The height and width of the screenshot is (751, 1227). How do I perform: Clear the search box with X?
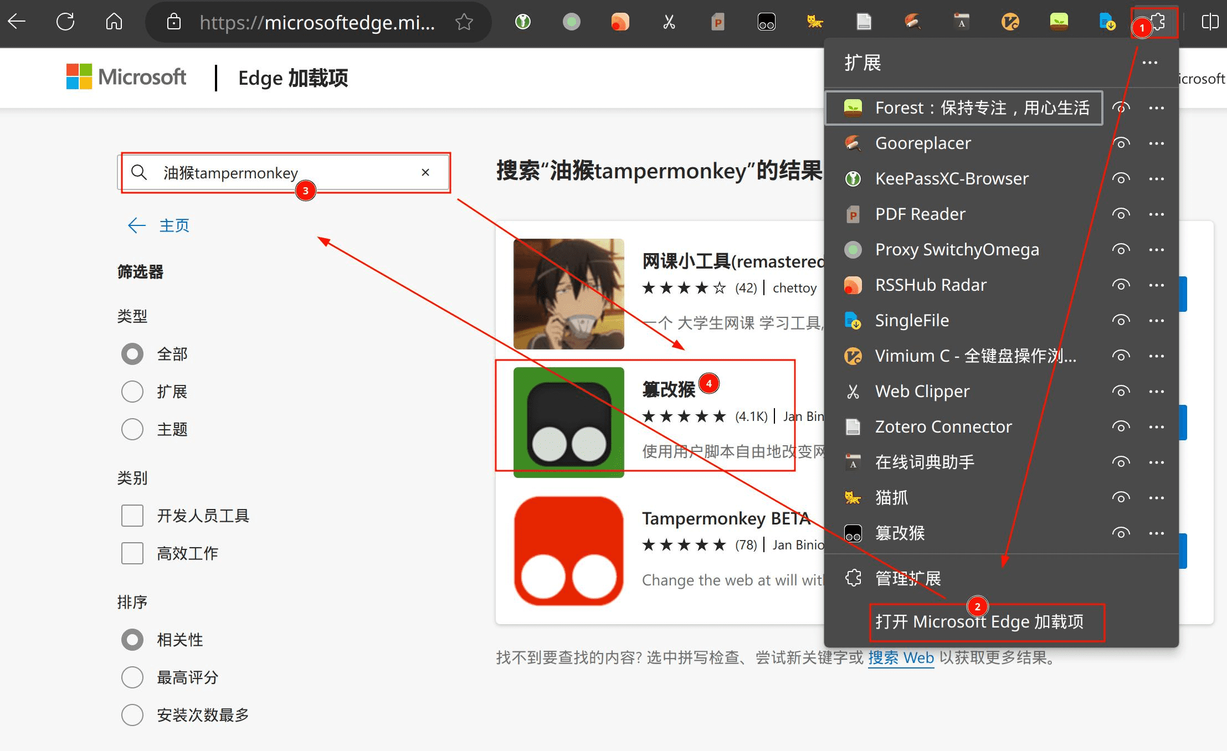tap(425, 172)
